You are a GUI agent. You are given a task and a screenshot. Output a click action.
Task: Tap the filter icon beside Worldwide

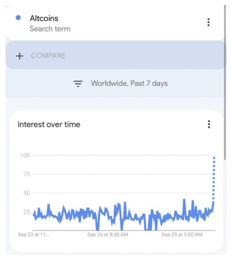[78, 84]
